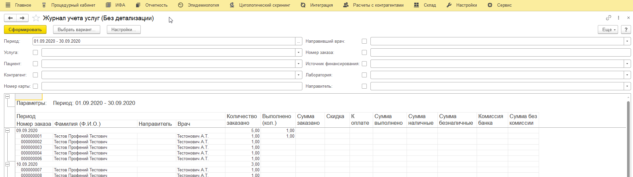Click the Сформировать button
Image resolution: width=633 pixels, height=177 pixels.
pos(25,30)
